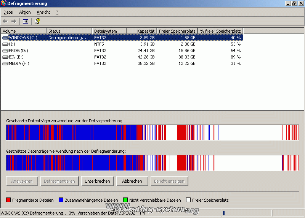Toggle the console tree pane icon

tap(26, 21)
